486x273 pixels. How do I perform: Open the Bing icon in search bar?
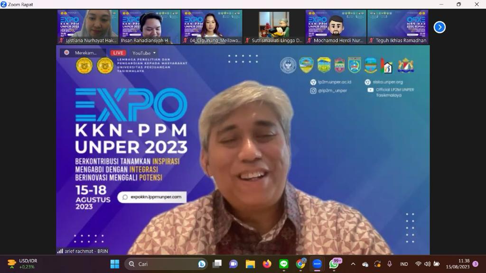click(202, 264)
